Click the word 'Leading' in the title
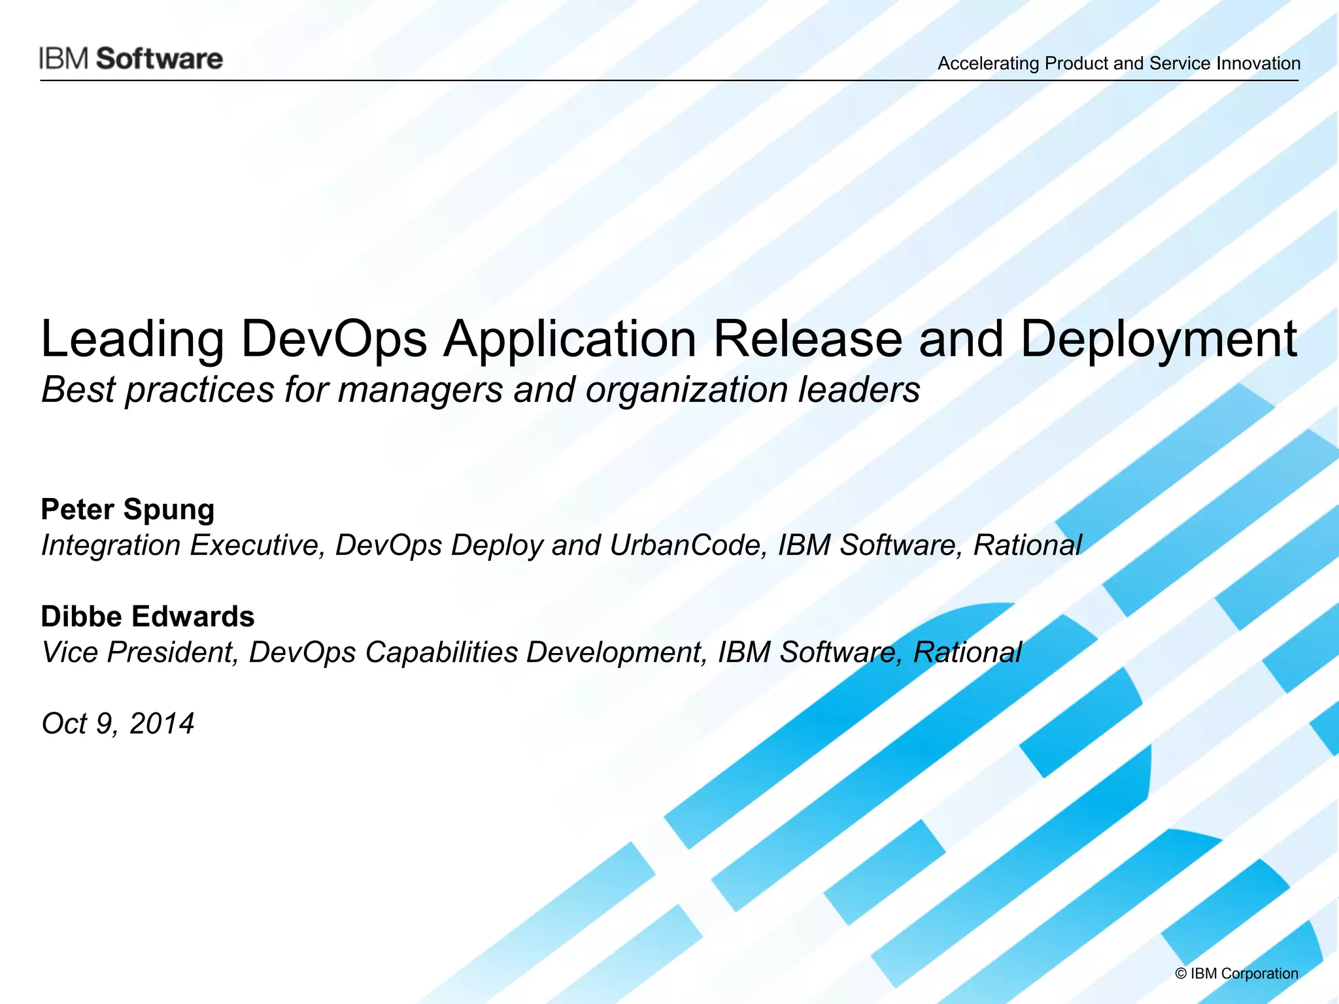This screenshot has width=1339, height=1004. click(x=132, y=339)
